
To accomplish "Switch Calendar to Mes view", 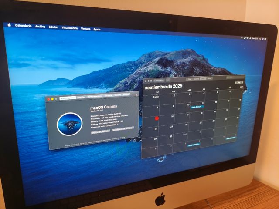I will pos(203,78).
